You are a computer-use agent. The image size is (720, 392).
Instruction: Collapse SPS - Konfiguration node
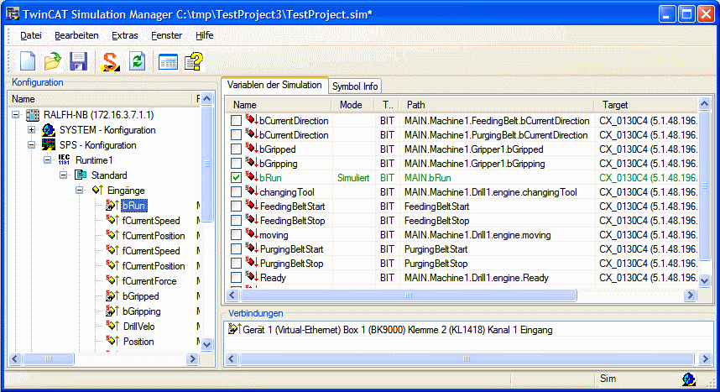(x=32, y=145)
